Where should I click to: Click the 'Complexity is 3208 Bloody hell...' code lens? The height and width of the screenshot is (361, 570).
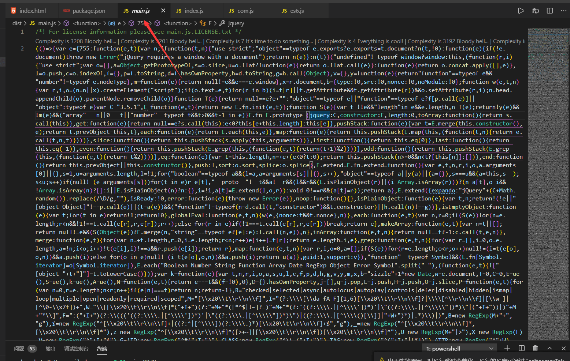coord(75,41)
